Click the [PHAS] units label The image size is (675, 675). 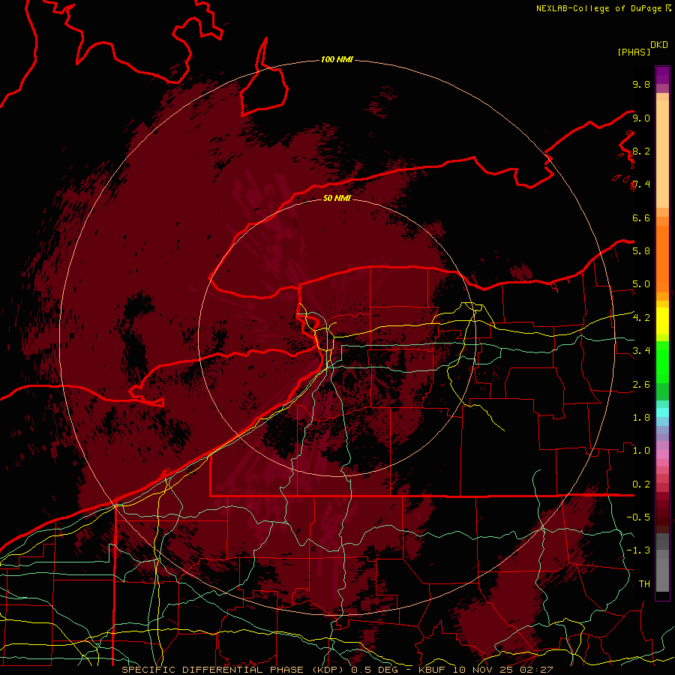click(x=634, y=52)
